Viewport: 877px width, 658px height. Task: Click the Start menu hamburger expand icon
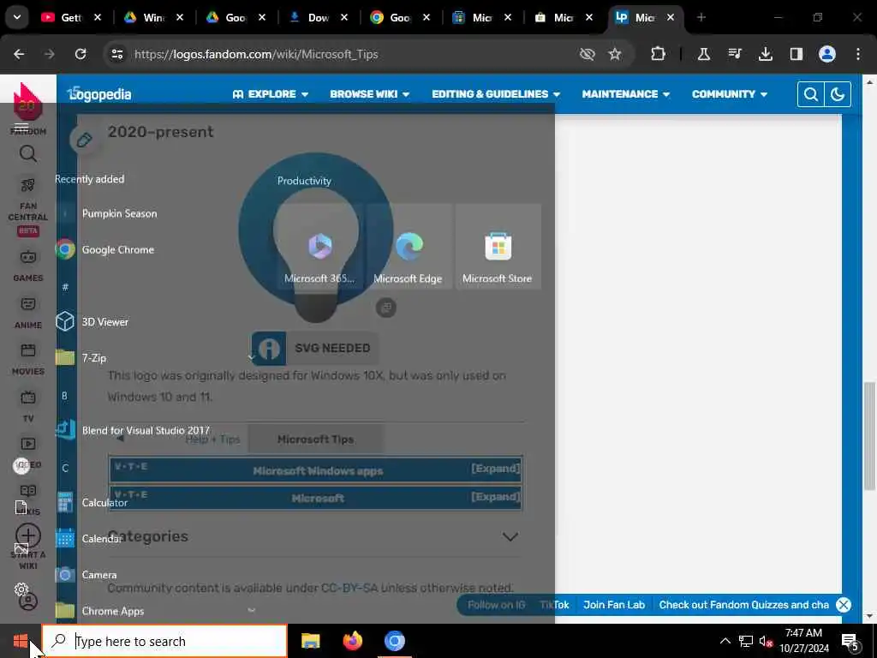click(21, 128)
